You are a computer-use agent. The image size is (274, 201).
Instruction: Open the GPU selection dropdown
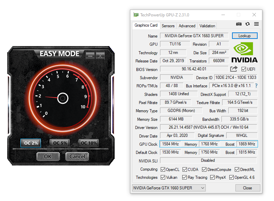(x=169, y=188)
